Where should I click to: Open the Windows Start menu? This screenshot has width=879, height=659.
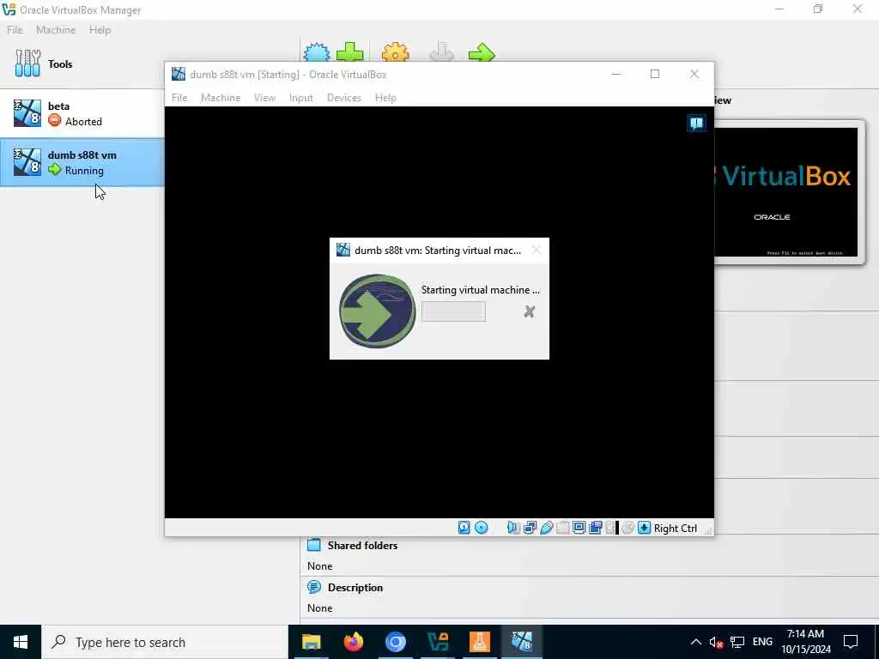(x=21, y=642)
